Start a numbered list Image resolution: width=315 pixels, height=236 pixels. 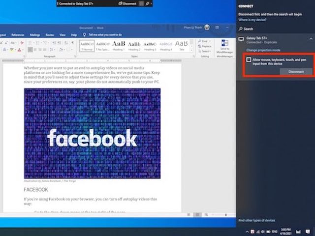pos(37,43)
